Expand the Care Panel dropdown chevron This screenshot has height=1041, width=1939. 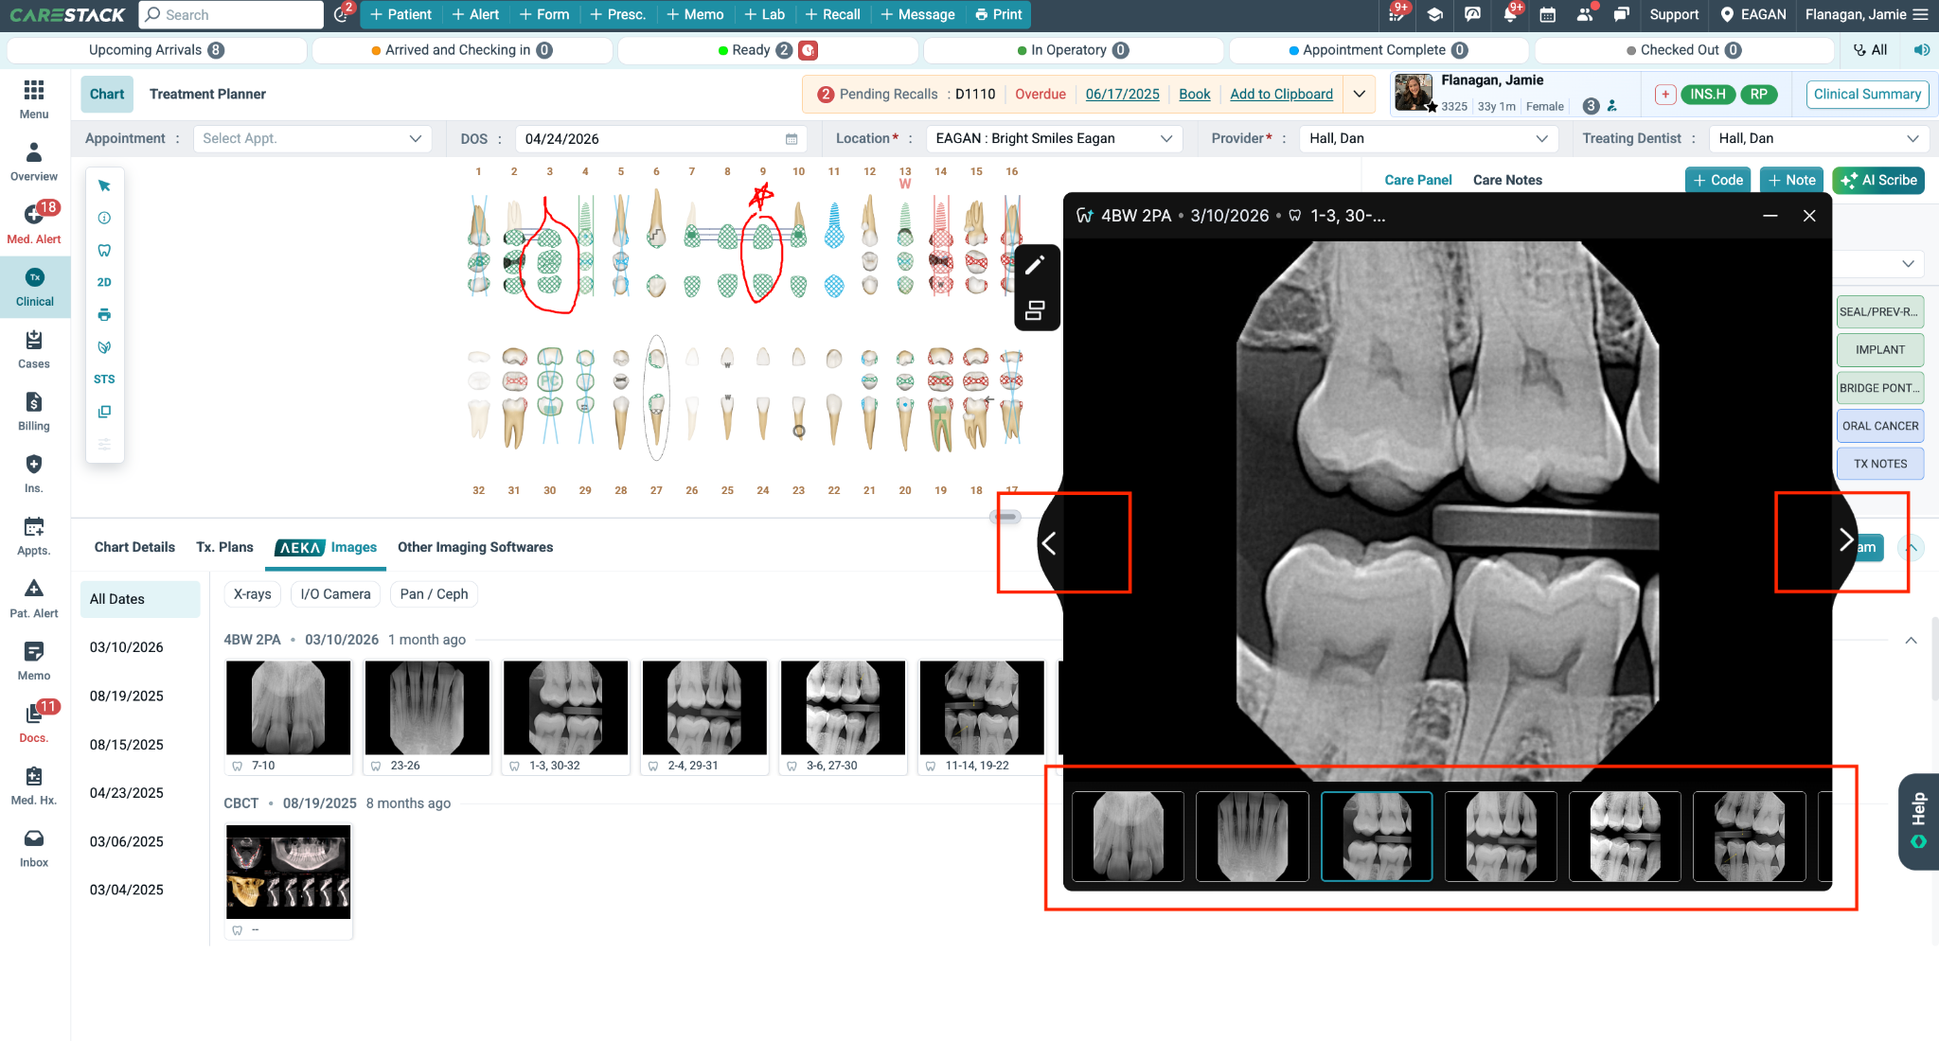click(x=1908, y=263)
